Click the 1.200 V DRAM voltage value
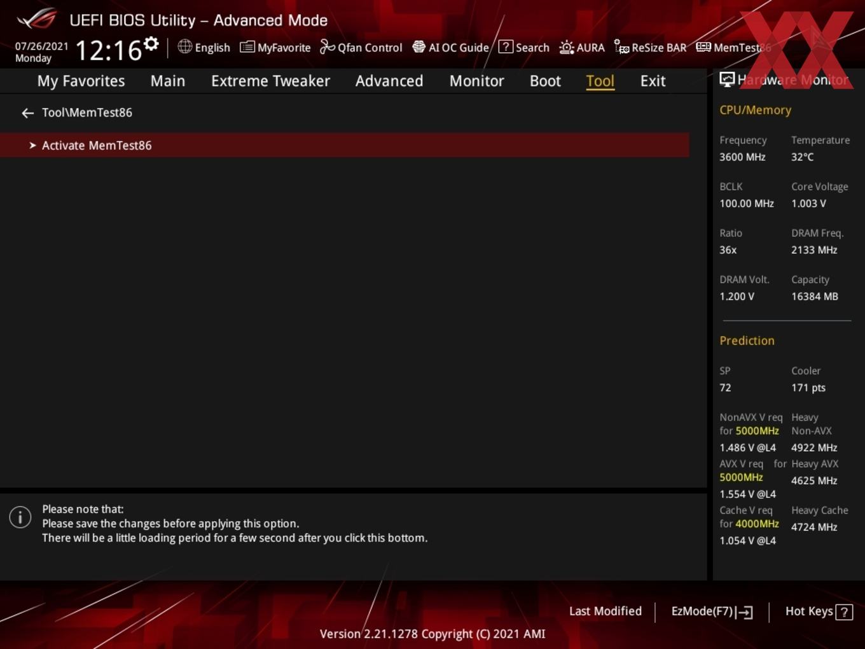This screenshot has height=649, width=865. (x=737, y=297)
